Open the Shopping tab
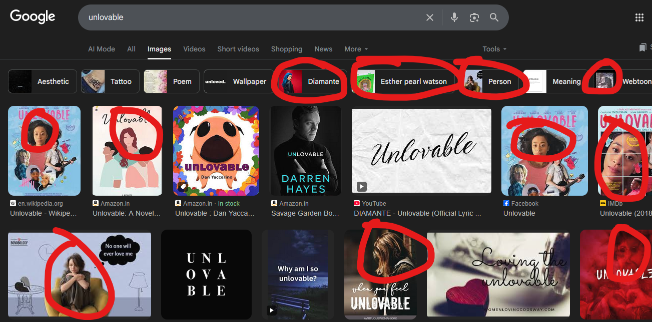 coord(286,49)
